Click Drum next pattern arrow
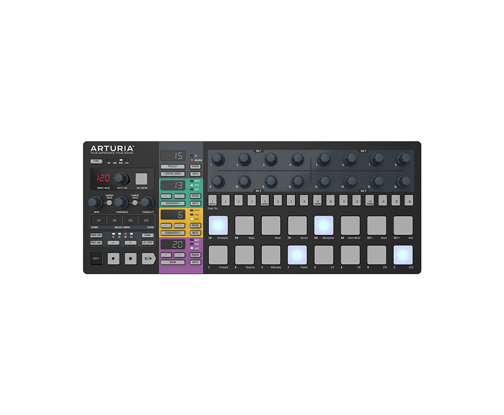The height and width of the screenshot is (415, 504). [179, 255]
